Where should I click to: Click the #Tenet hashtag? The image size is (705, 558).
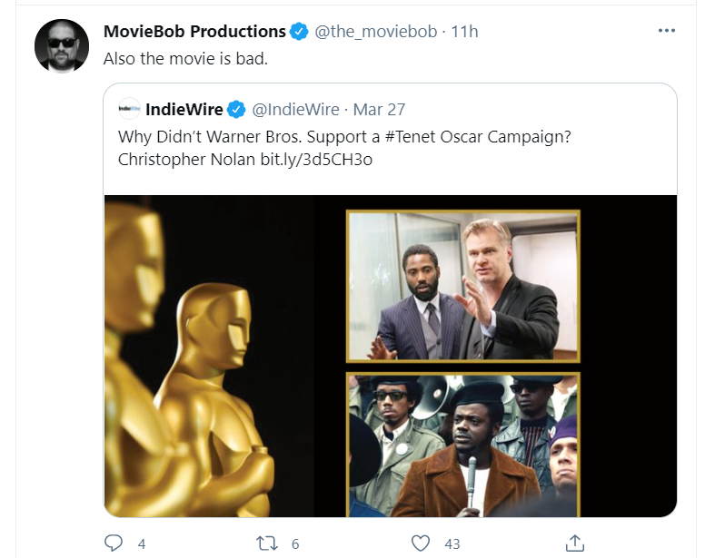pos(410,136)
